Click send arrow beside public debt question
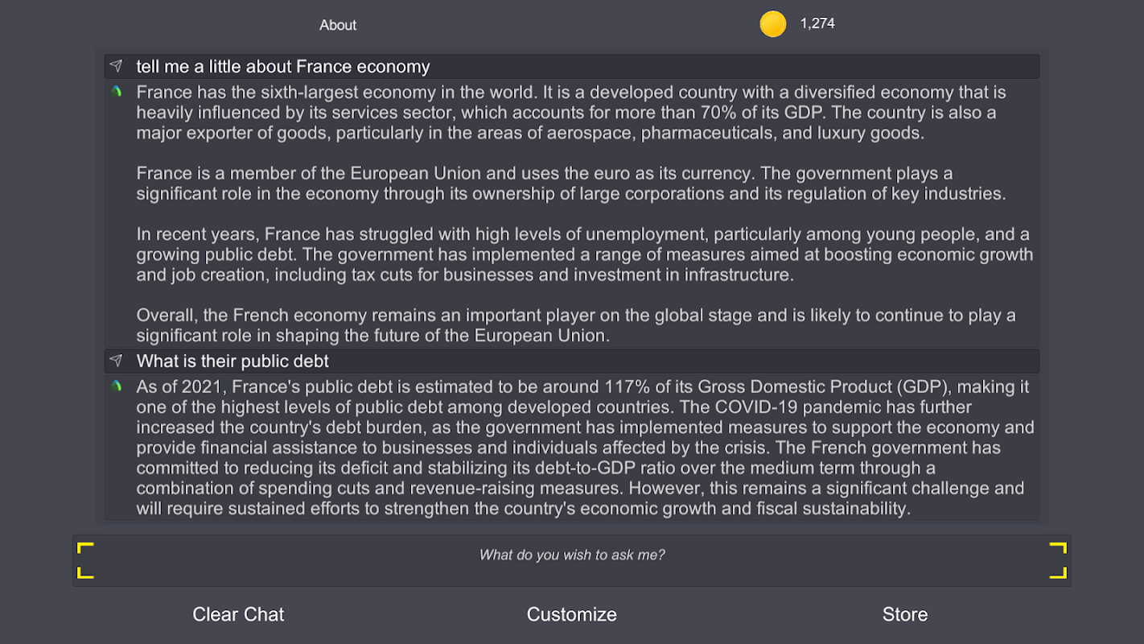 [117, 361]
